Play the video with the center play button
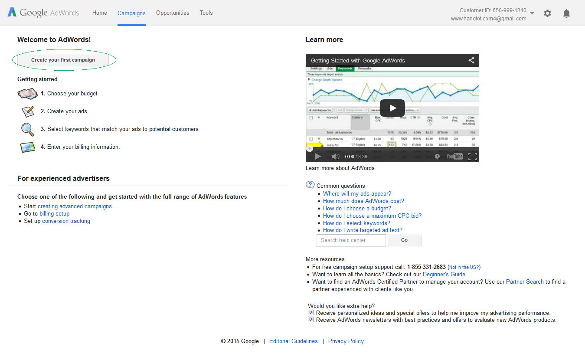Viewport: 585px width, 360px height. (x=392, y=108)
